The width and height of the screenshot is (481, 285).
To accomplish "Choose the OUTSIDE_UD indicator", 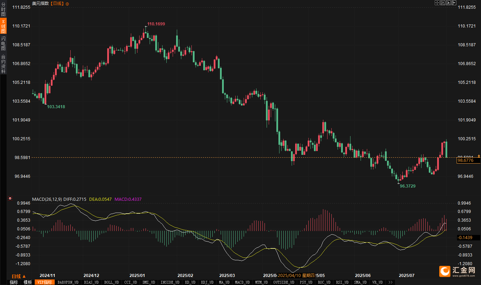I will pyautogui.click(x=284, y=282).
